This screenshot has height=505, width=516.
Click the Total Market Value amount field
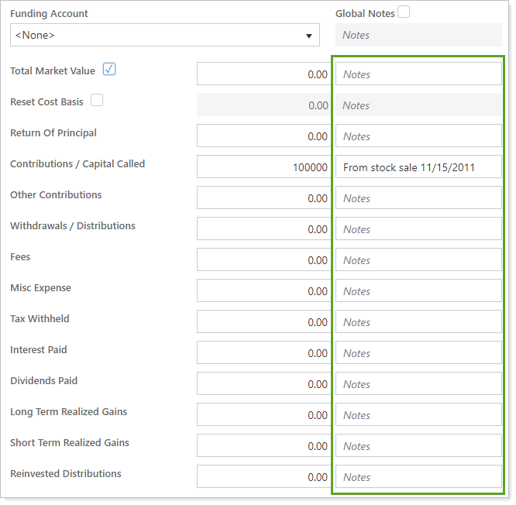[263, 74]
